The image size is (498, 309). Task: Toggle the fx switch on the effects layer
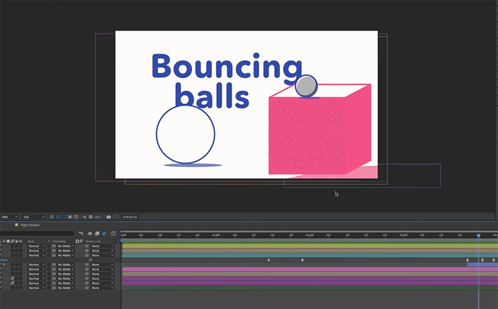4,264
